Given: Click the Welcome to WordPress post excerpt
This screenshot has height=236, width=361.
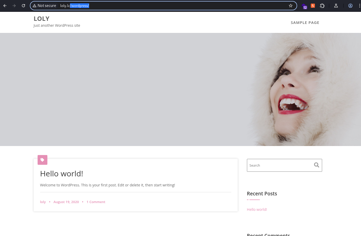Looking at the screenshot, I should pos(107,185).
